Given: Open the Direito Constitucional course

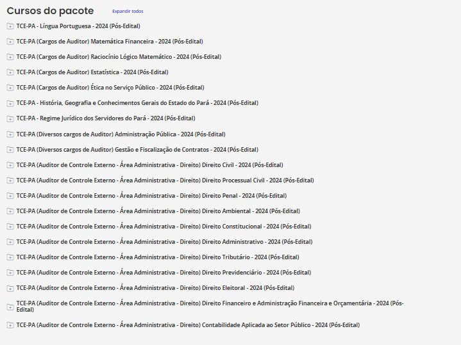Looking at the screenshot, I should [x=163, y=227].
